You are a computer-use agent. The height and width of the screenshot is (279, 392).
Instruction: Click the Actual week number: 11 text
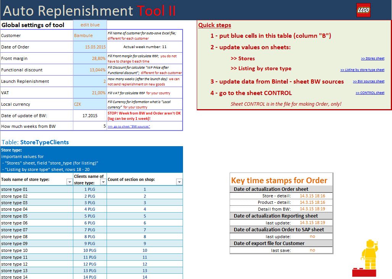coord(145,47)
